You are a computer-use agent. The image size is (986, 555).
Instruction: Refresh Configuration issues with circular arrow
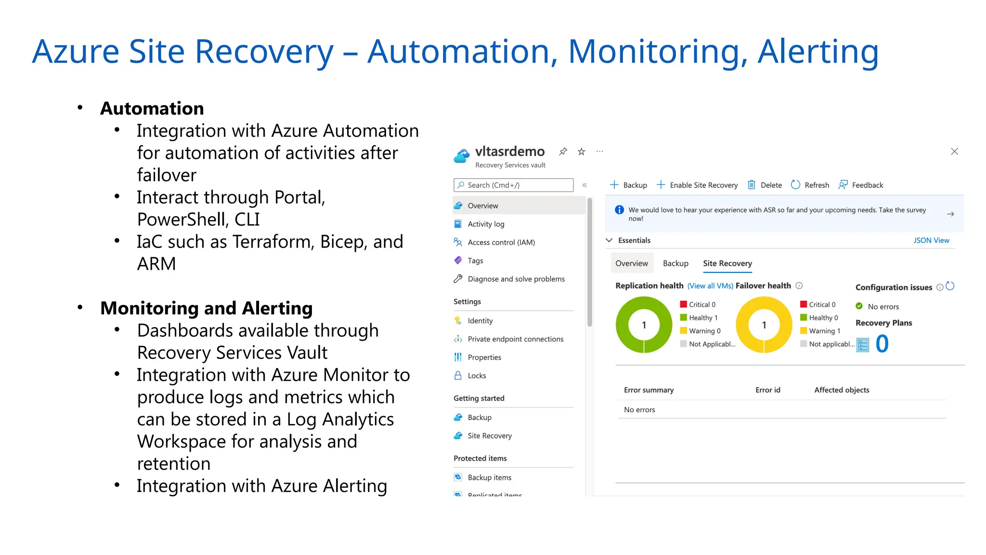tap(950, 286)
